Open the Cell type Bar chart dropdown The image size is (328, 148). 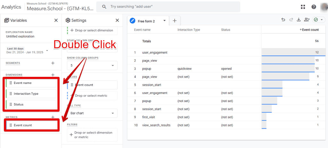92,113
